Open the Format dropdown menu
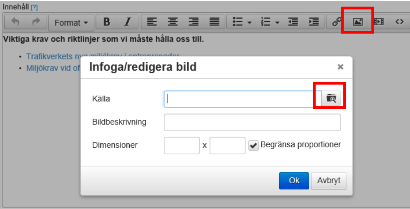The image size is (410, 209). coord(71,23)
